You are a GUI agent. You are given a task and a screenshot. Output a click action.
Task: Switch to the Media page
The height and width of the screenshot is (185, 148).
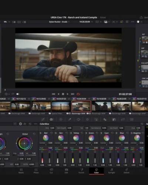[x=21, y=171]
